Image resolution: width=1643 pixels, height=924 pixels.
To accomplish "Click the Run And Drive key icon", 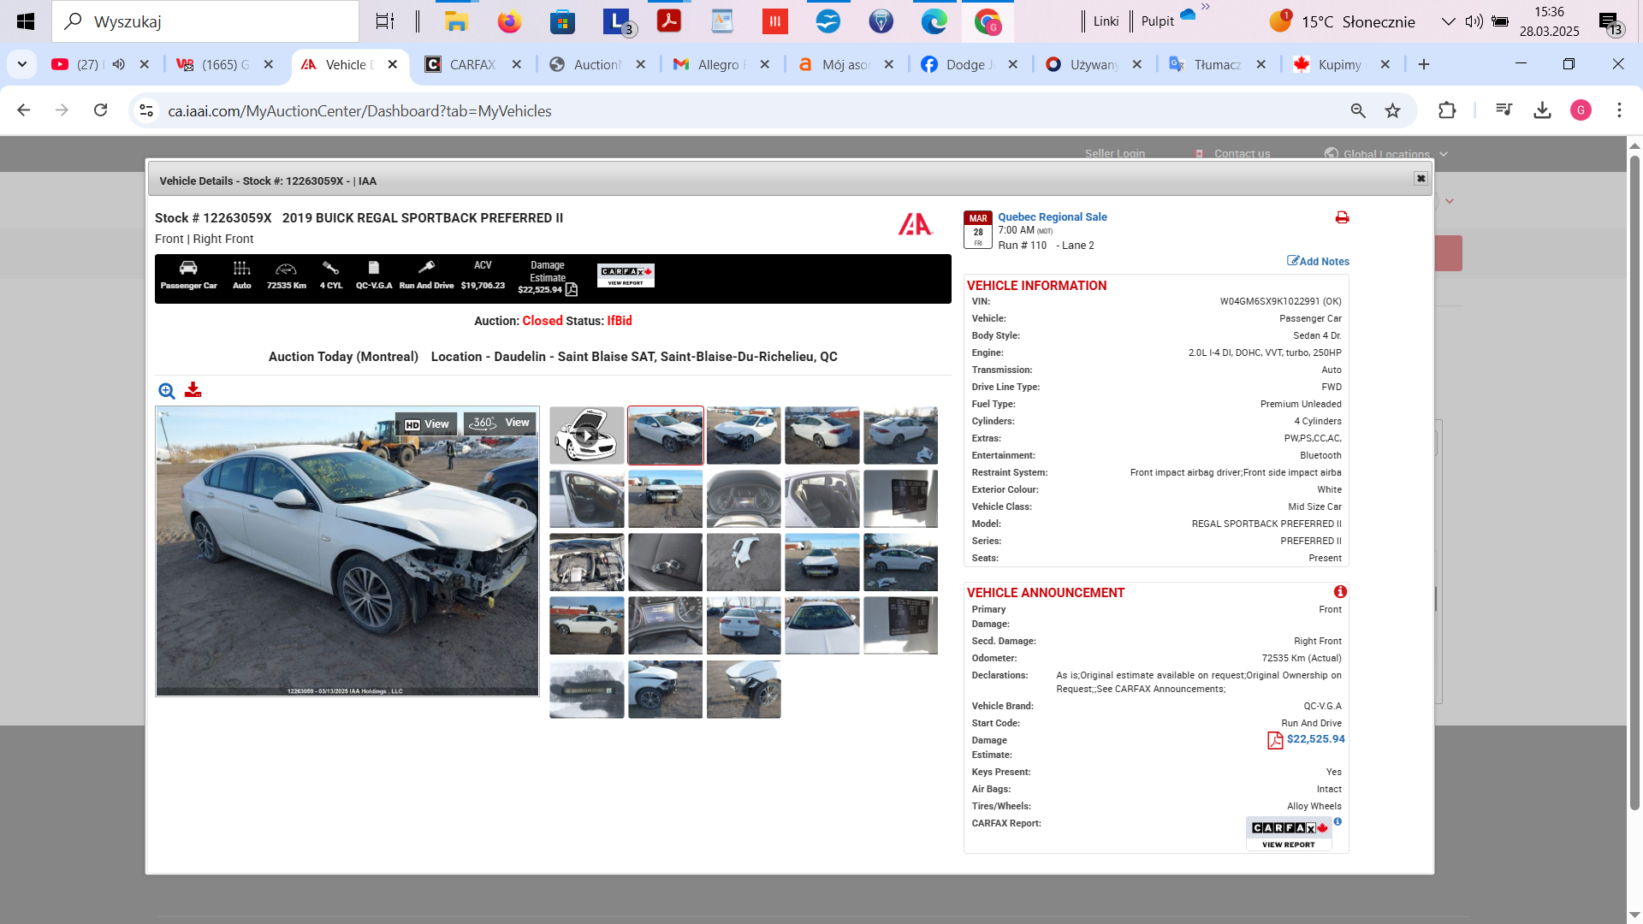I will 426,268.
